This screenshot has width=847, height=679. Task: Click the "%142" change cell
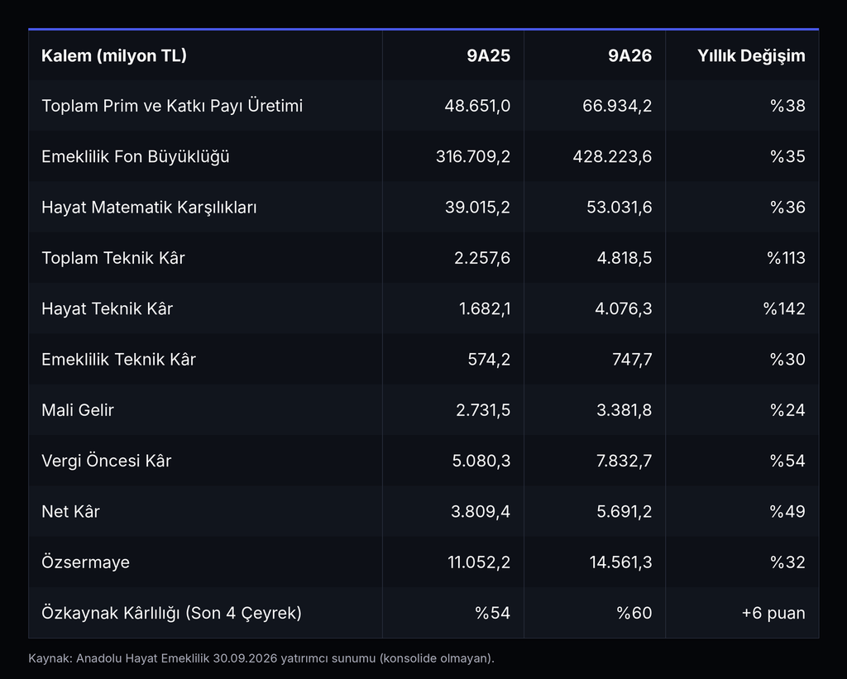(x=784, y=308)
